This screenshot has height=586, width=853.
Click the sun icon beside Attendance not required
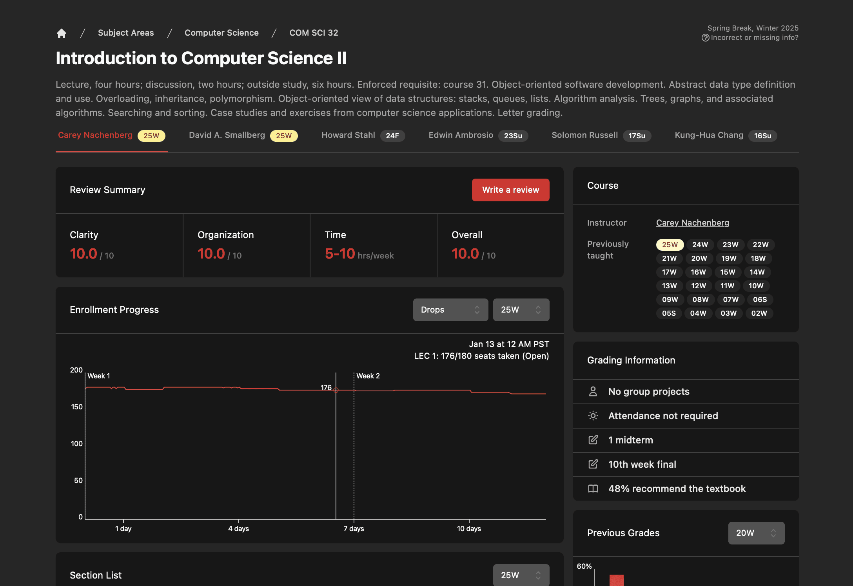(x=593, y=416)
